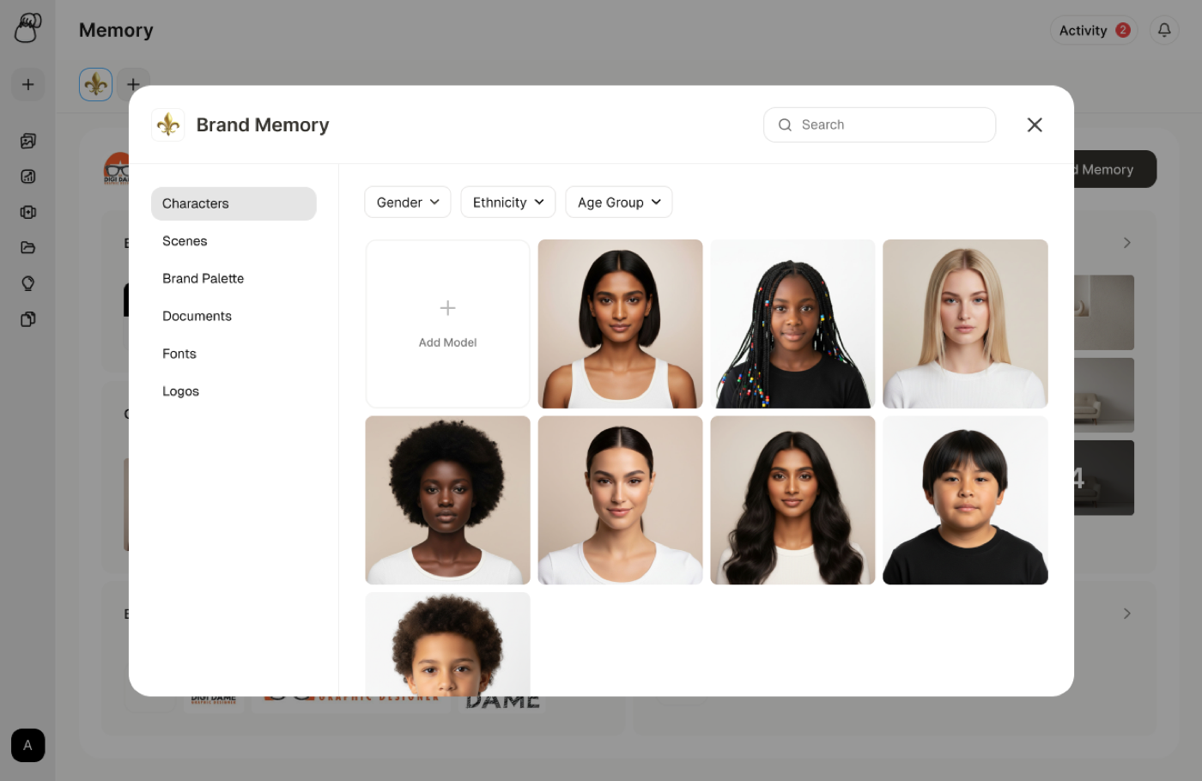Click the Brand Memory fleur-de-lis logo

[x=168, y=124]
